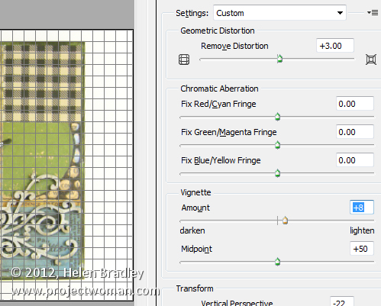Open the Lens Correction settings flyout menu
Viewport: 381px width, 306px height.
(x=373, y=12)
